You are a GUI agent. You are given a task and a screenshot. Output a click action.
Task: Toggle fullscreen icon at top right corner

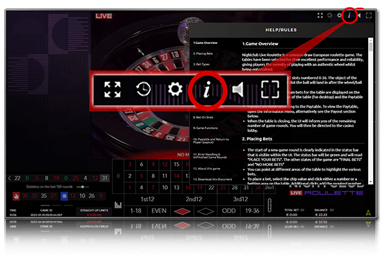pyautogui.click(x=369, y=15)
